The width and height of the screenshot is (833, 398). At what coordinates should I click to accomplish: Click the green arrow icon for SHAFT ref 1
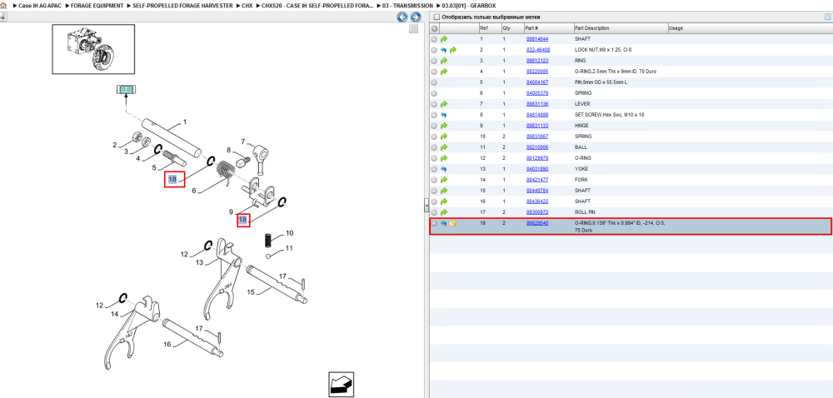pos(444,39)
